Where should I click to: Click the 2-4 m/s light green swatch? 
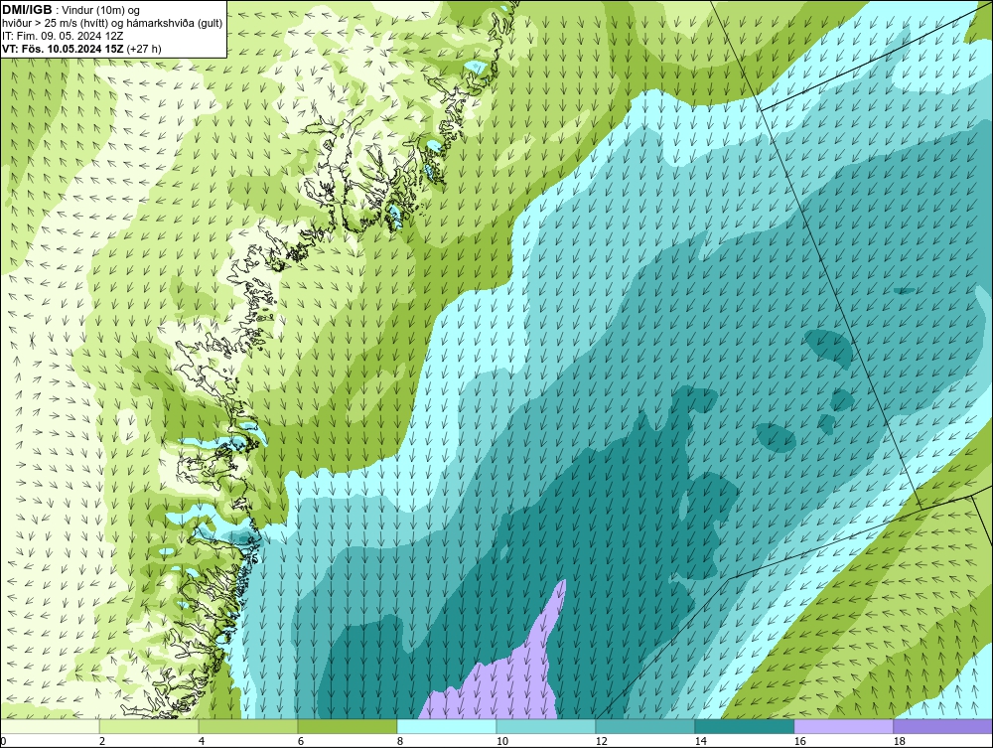pyautogui.click(x=149, y=726)
